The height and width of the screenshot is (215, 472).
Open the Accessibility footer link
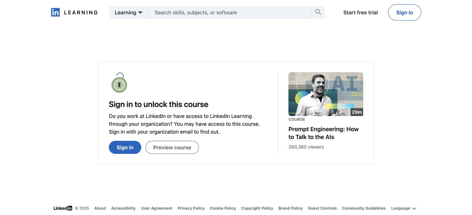tap(124, 208)
